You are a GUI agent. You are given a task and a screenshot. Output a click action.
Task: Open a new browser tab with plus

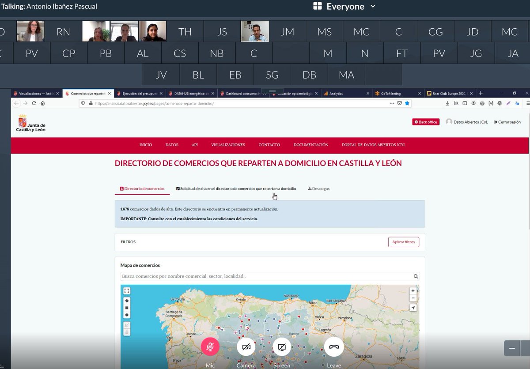pyautogui.click(x=481, y=93)
